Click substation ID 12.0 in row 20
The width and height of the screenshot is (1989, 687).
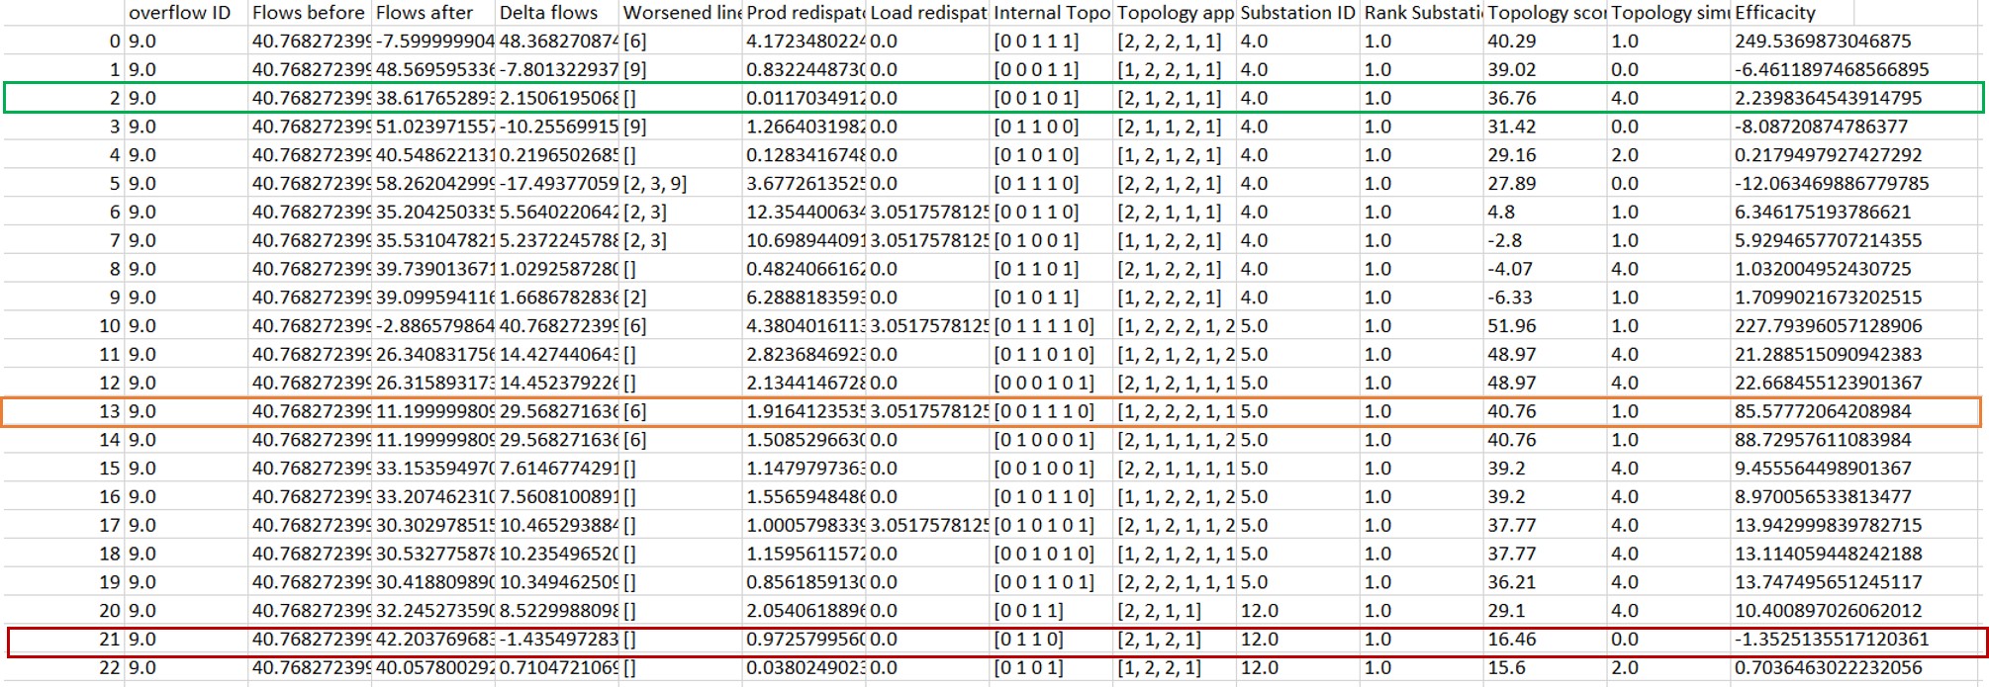point(1260,611)
